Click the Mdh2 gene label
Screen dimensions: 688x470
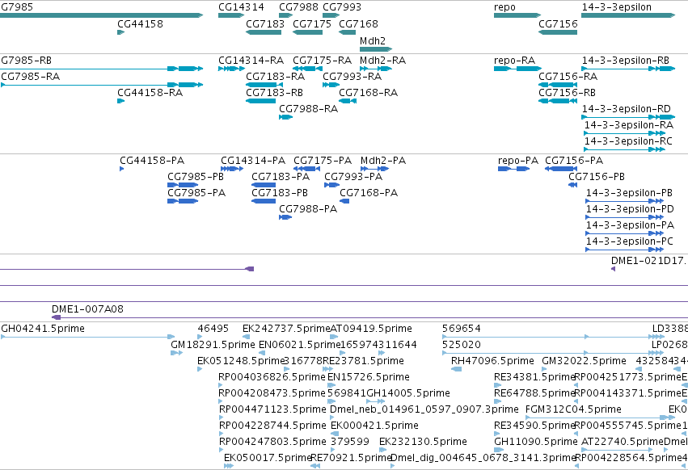tap(373, 40)
